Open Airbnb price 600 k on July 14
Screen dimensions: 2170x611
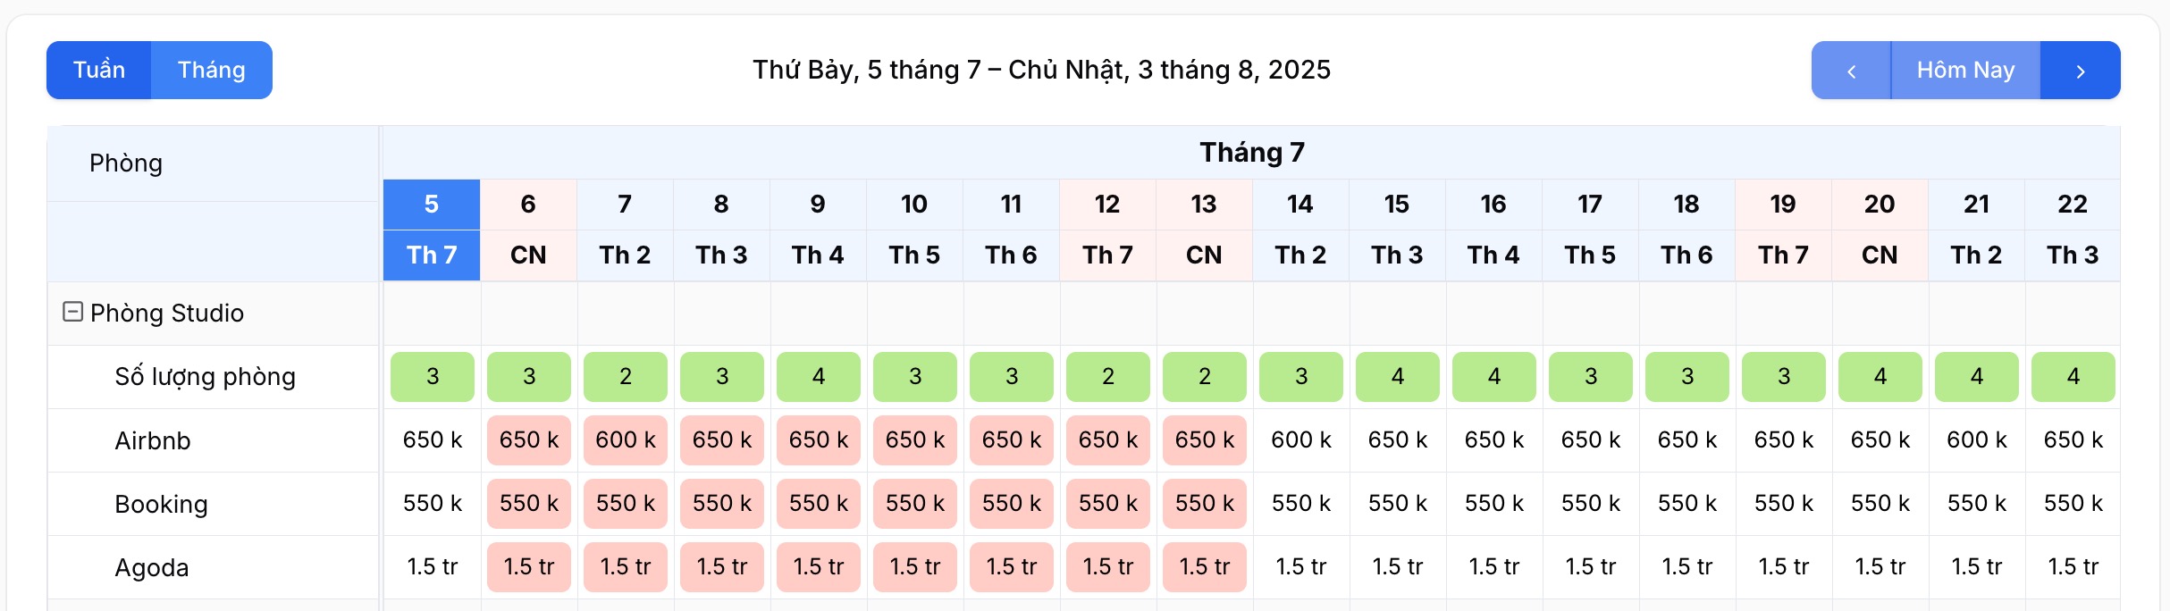(1301, 440)
